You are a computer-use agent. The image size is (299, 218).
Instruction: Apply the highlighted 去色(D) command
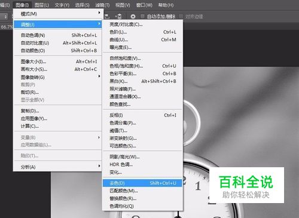[x=142, y=183]
